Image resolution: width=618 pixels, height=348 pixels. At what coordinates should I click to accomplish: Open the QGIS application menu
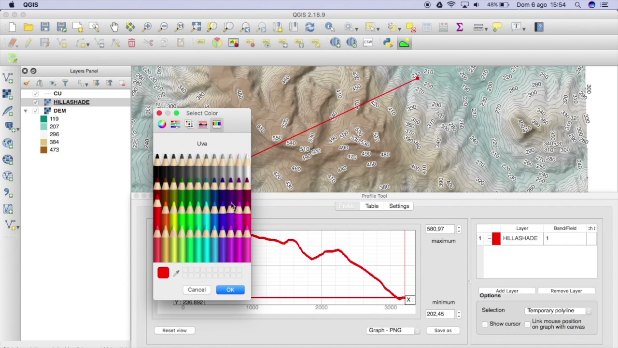coord(30,5)
